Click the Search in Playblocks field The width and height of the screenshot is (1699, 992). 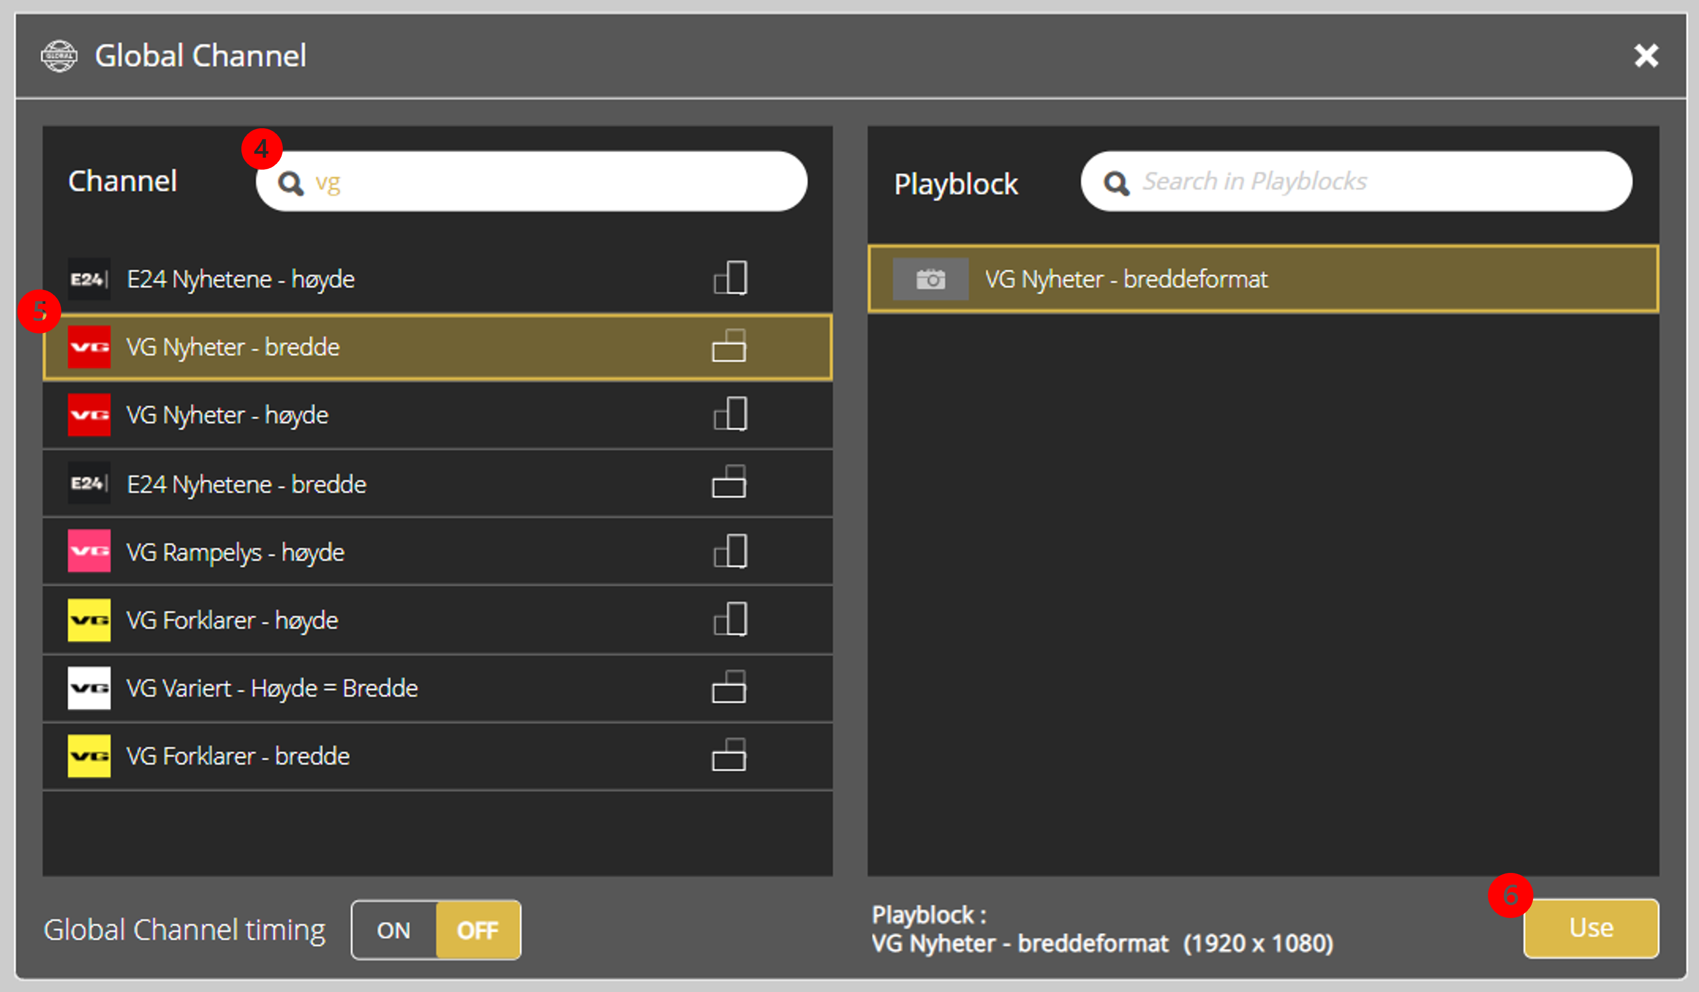pos(1356,181)
